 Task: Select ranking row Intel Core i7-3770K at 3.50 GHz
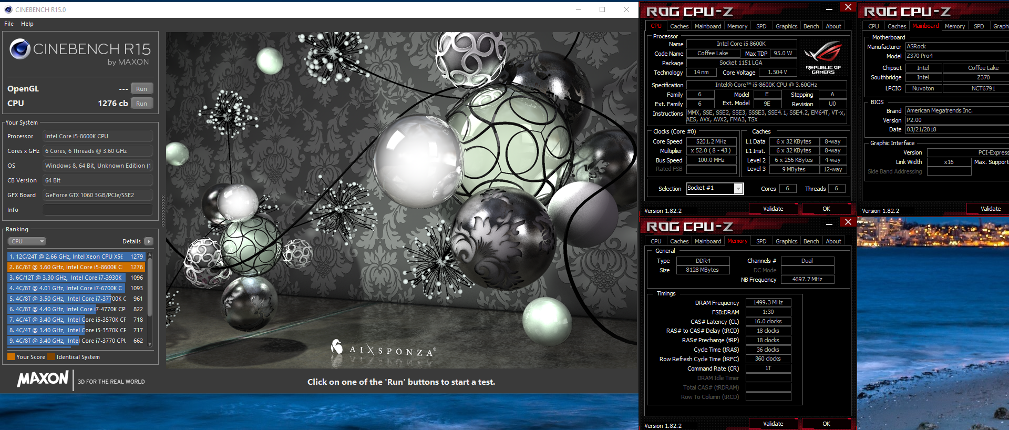[76, 299]
